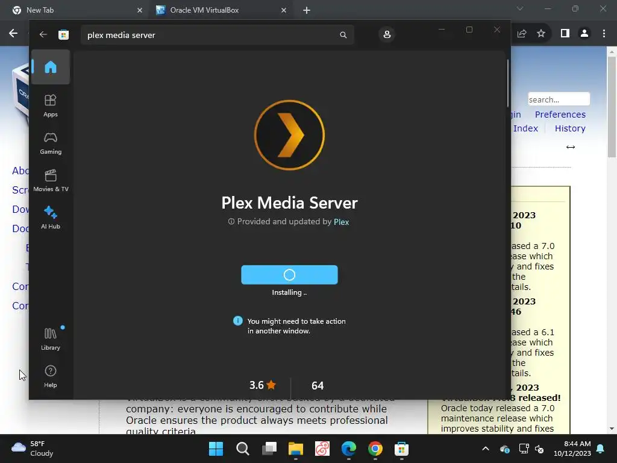
Task: Open the AI Hub section
Action: (x=51, y=218)
